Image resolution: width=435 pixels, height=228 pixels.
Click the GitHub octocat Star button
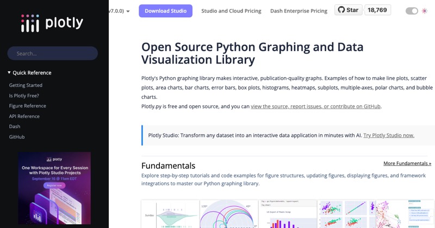[x=348, y=10]
